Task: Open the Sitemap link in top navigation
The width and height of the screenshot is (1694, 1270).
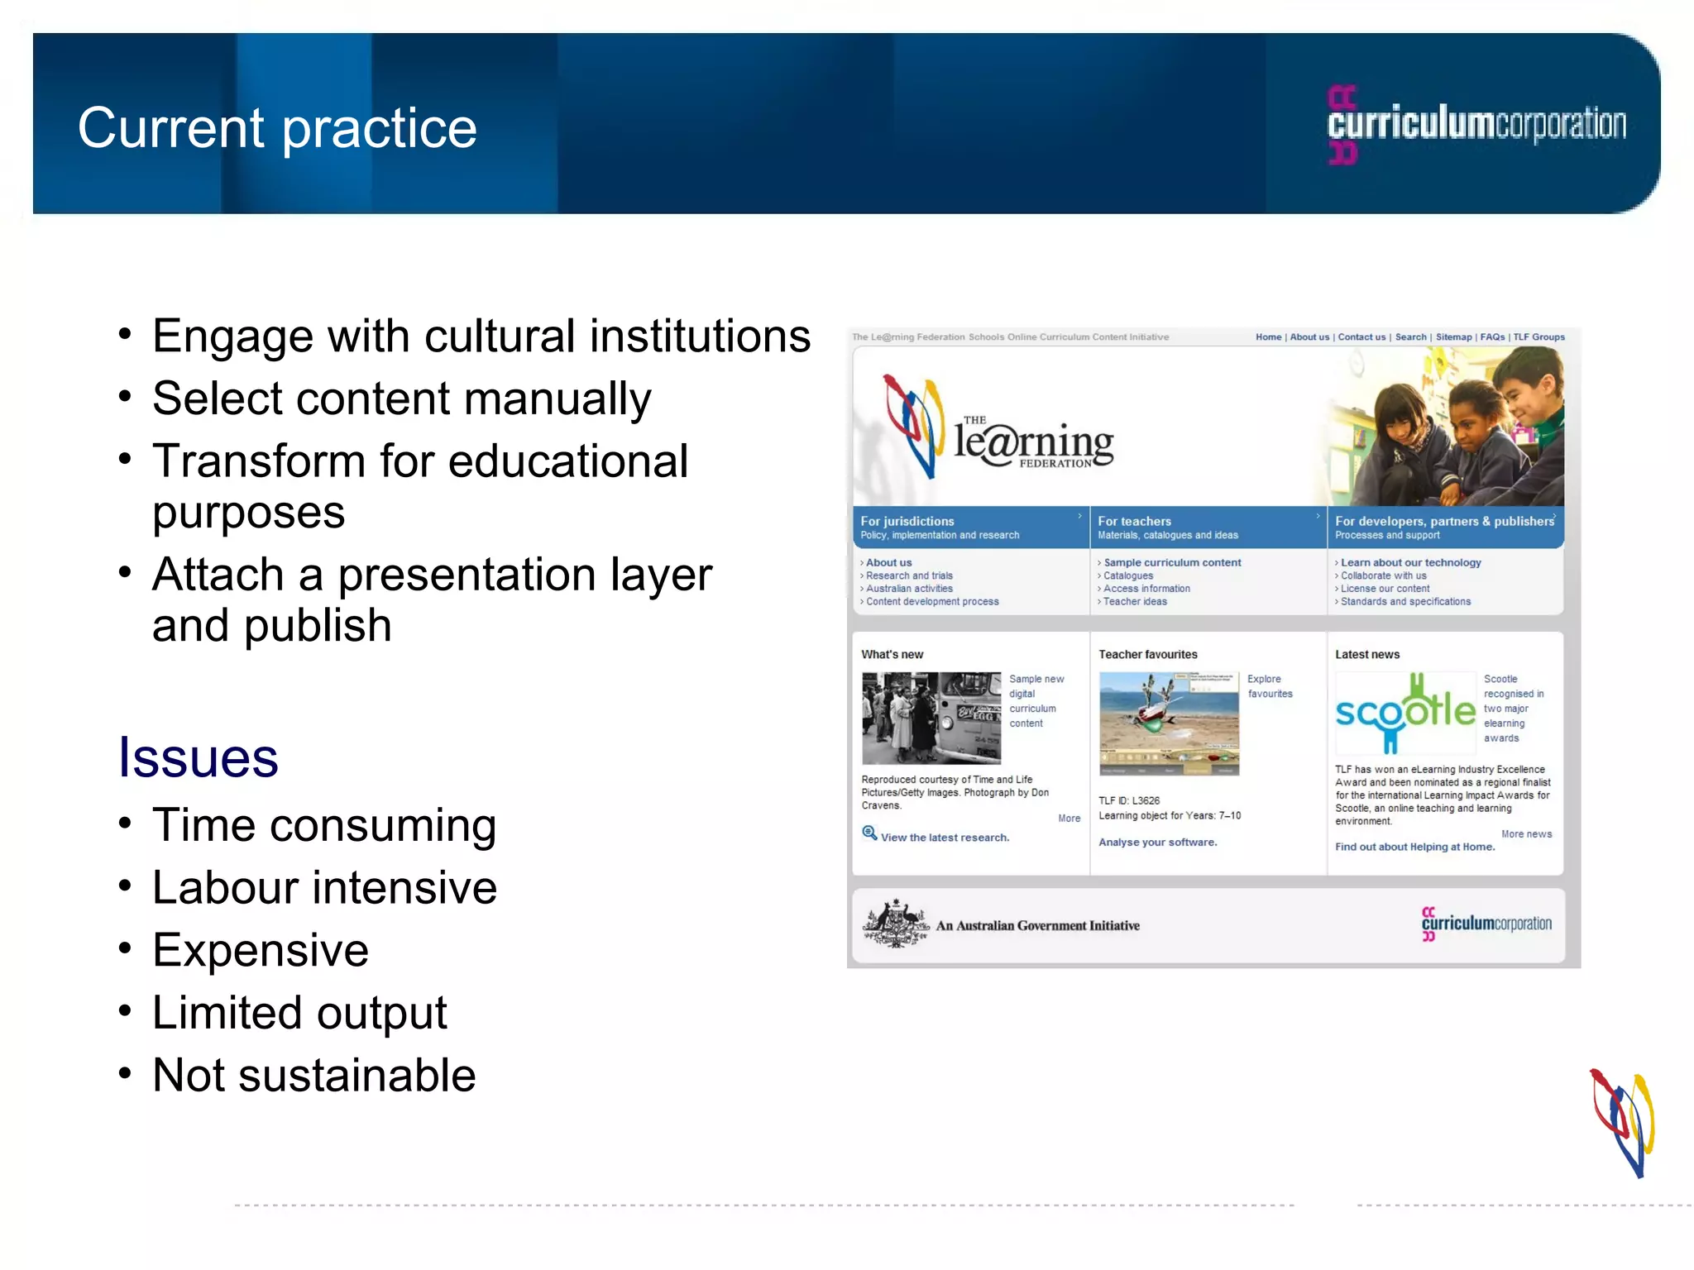Action: click(1454, 337)
